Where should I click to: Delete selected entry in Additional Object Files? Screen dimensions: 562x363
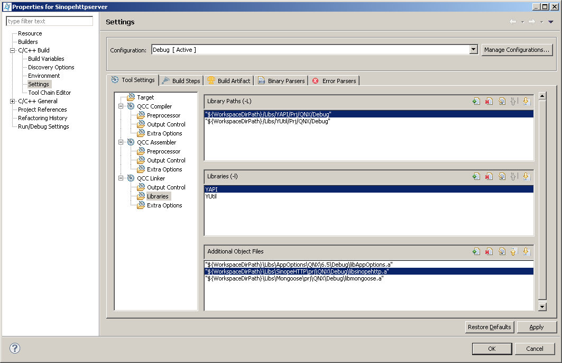[489, 252]
